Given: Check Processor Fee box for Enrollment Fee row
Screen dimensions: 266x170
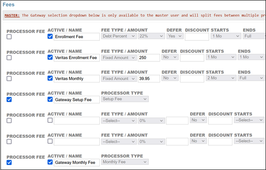Looking at the screenshot, I should click(9, 37).
